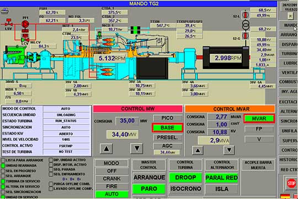Toggle the LAVADO OFFLINE COMP. checkbox
This screenshot has height=199, width=298.
coord(51,188)
